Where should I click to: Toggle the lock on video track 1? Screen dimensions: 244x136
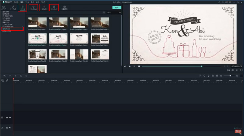click(7, 117)
